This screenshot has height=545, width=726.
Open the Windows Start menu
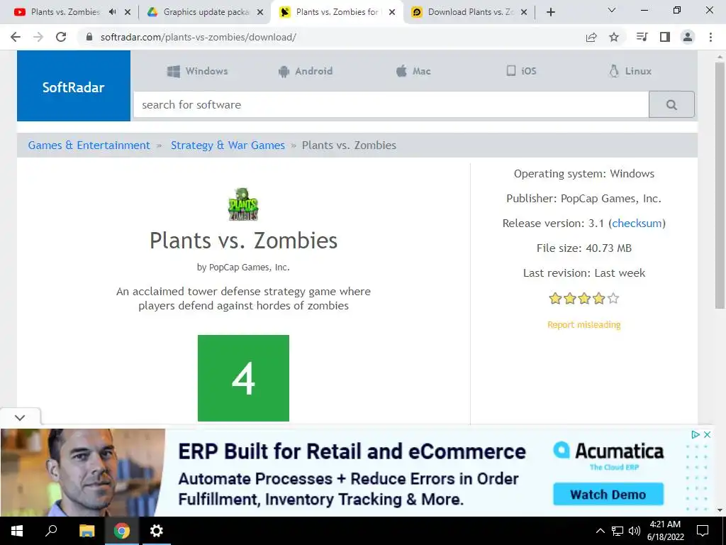pos(17,531)
